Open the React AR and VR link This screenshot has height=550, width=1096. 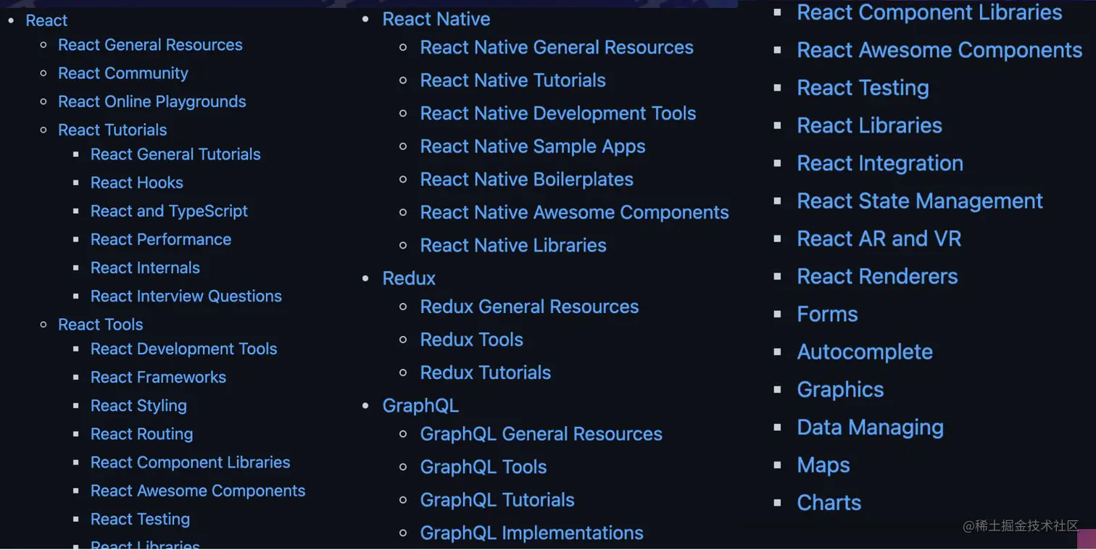(879, 238)
